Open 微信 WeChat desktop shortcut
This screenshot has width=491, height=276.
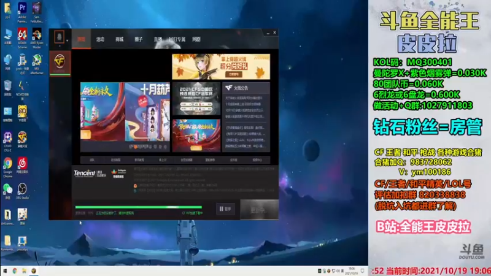(7, 191)
